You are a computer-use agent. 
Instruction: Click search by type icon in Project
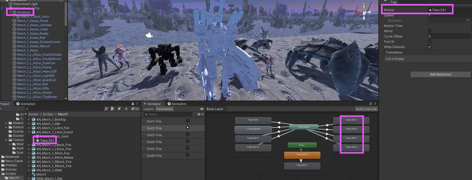113,109
